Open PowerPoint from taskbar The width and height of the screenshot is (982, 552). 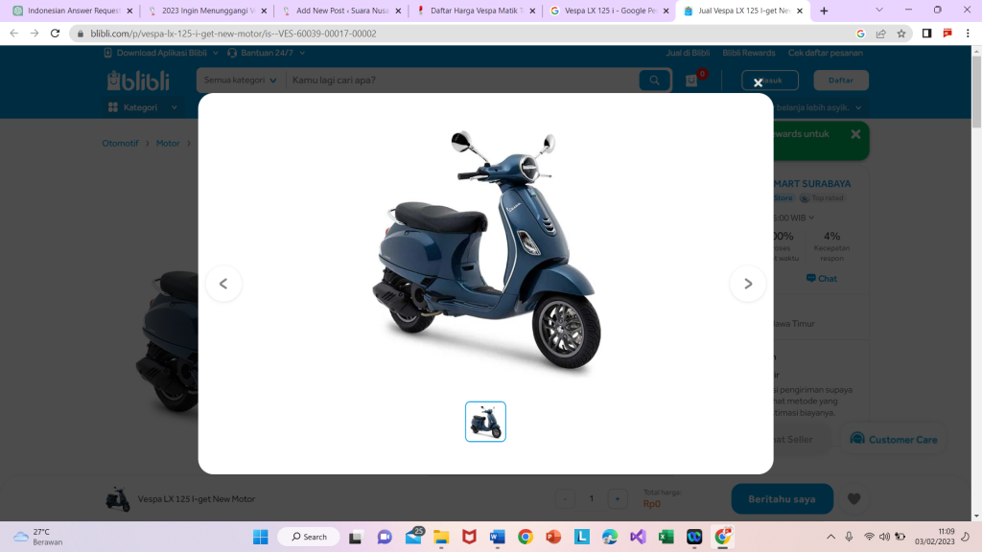(x=553, y=537)
